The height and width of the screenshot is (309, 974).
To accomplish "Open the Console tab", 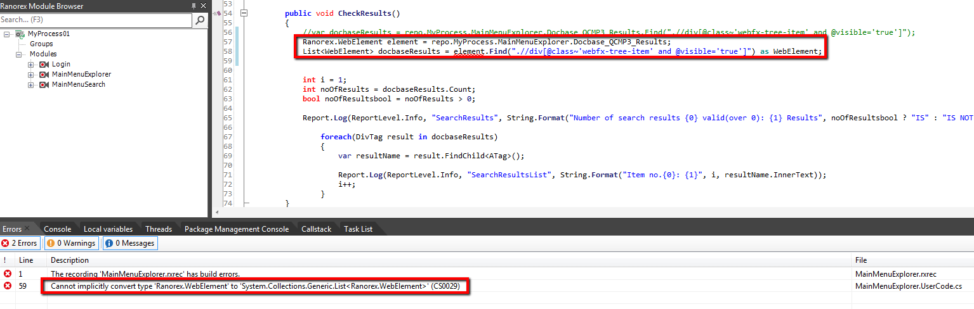I will tap(57, 229).
